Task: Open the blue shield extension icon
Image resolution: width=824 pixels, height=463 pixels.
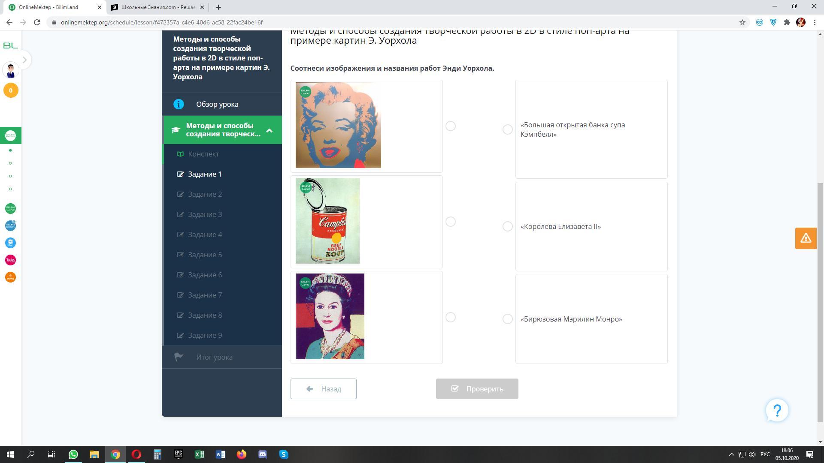Action: click(773, 22)
